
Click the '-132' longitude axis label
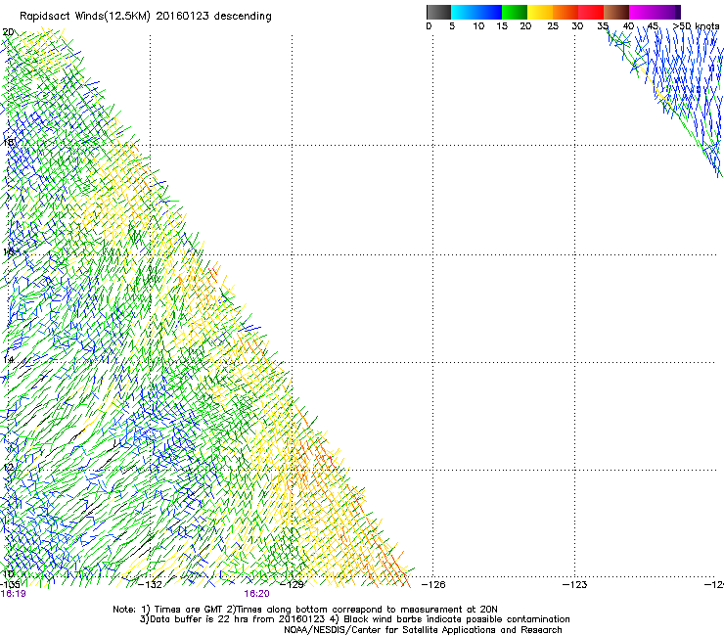point(151,585)
